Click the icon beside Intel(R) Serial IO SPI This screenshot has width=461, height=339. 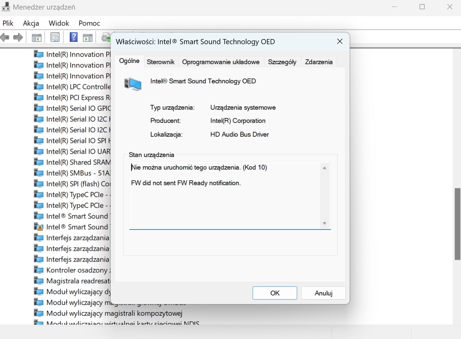38,141
